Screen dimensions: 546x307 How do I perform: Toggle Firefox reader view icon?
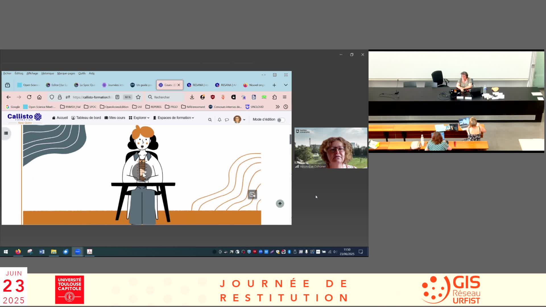117,97
